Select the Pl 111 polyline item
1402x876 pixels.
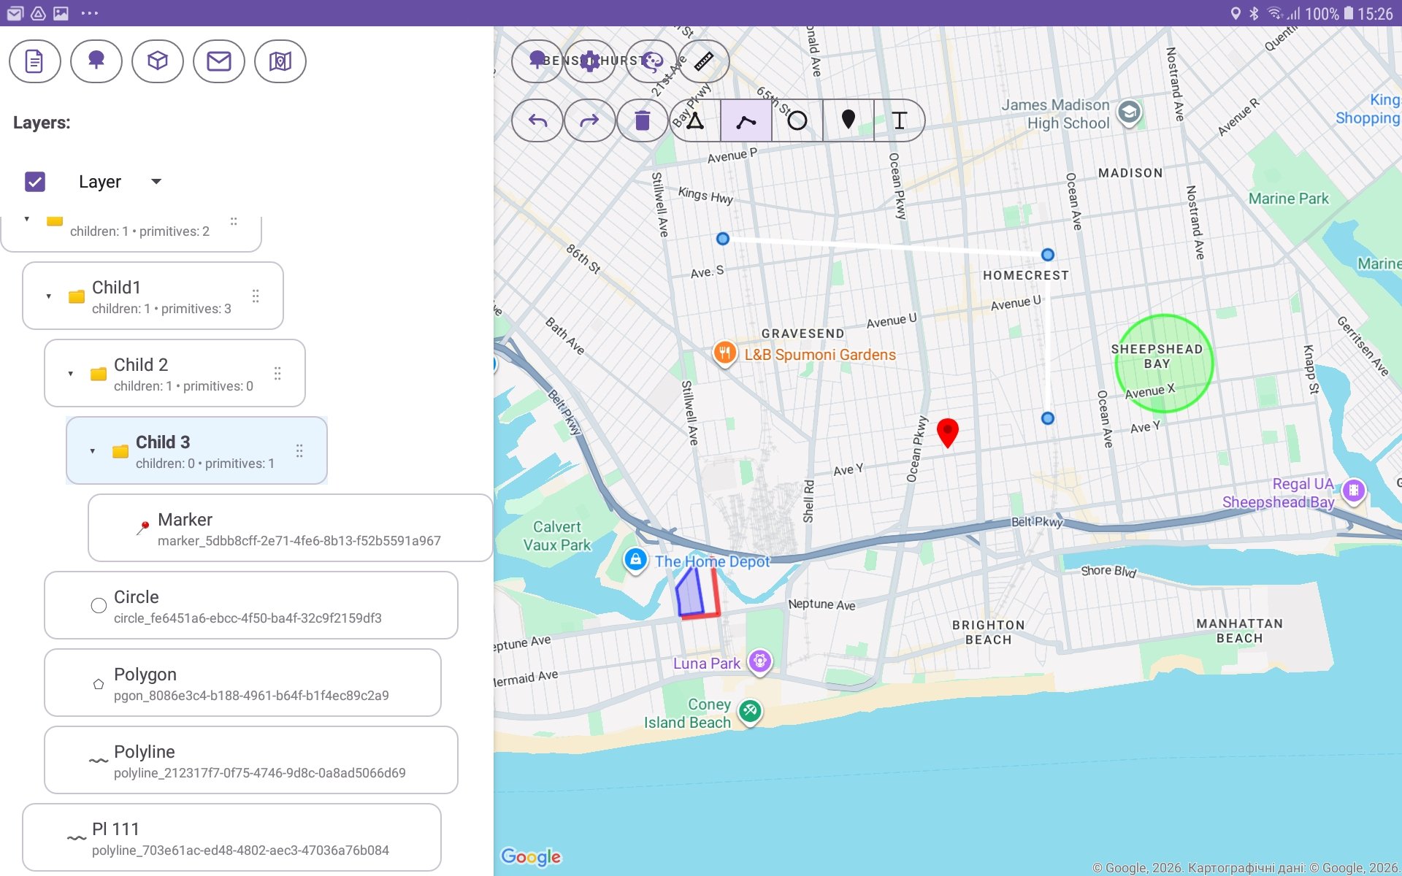(x=231, y=837)
